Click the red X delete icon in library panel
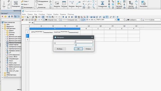This screenshot has height=91, width=161. coord(2,16)
